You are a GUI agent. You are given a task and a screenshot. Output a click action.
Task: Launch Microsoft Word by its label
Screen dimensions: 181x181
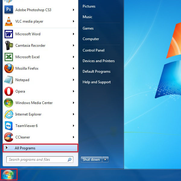click(x=28, y=34)
